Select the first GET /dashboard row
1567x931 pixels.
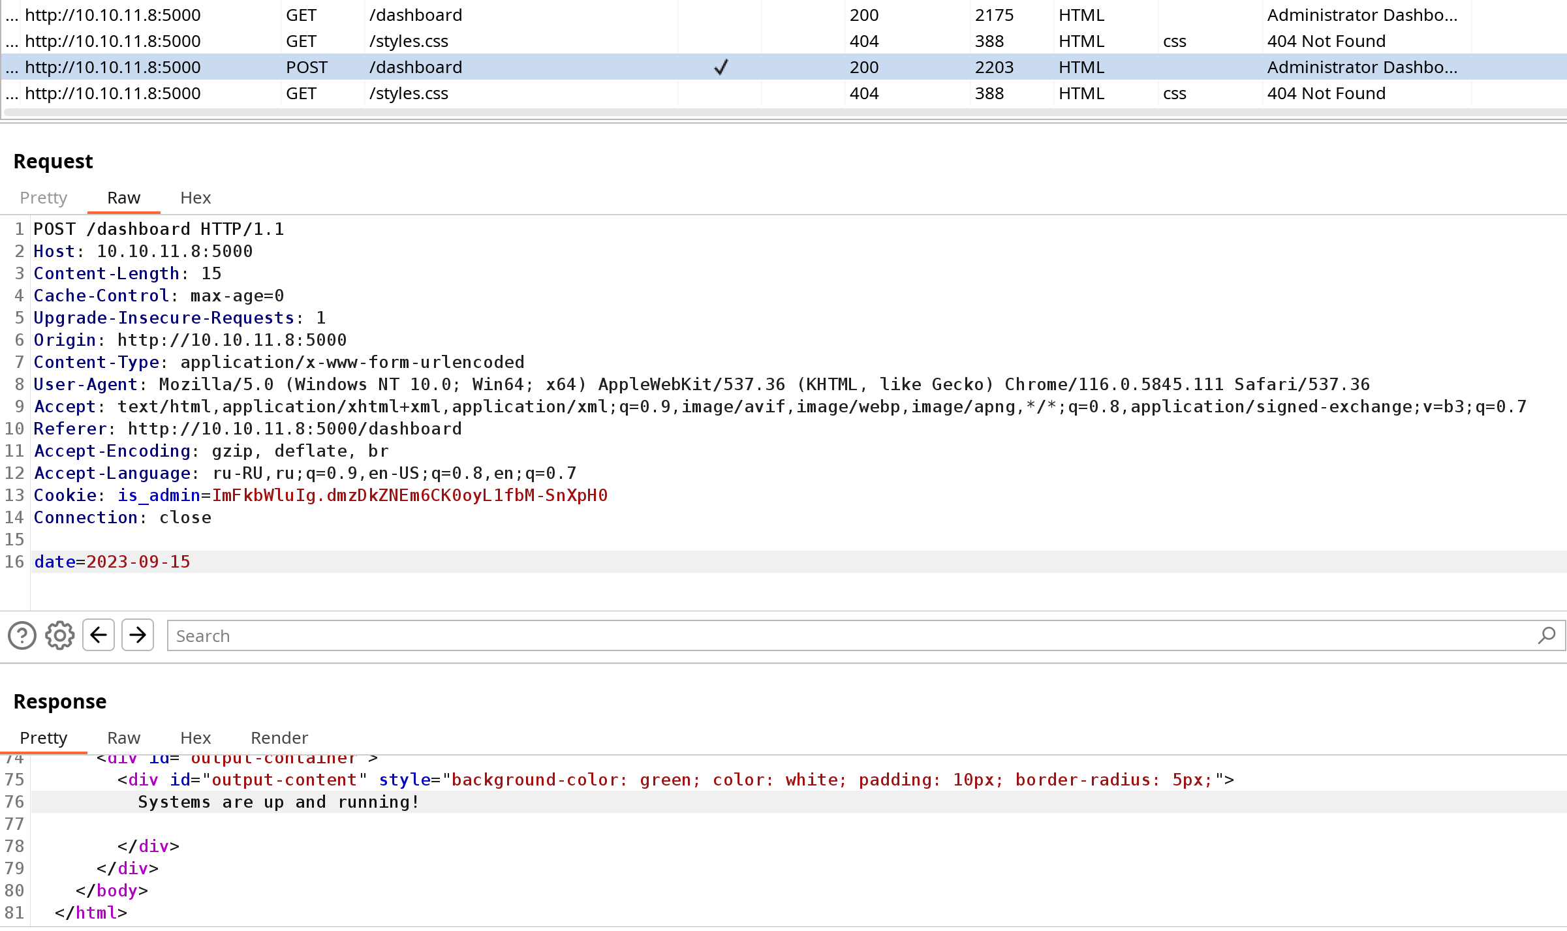tap(783, 15)
